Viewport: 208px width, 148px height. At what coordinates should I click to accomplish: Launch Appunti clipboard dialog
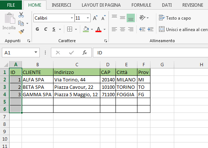pos(29,41)
